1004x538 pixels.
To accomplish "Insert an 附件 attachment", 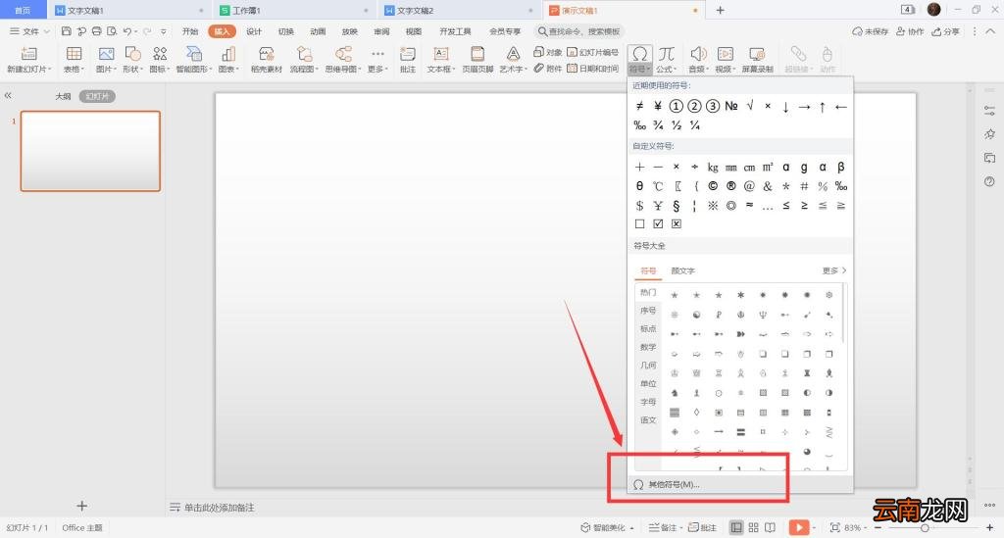I will pyautogui.click(x=547, y=69).
